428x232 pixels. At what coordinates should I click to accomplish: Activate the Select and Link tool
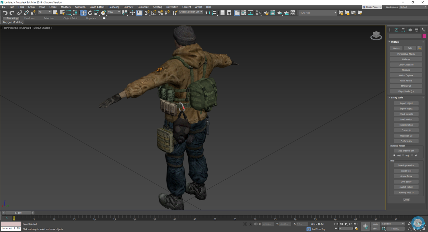[x=20, y=13]
